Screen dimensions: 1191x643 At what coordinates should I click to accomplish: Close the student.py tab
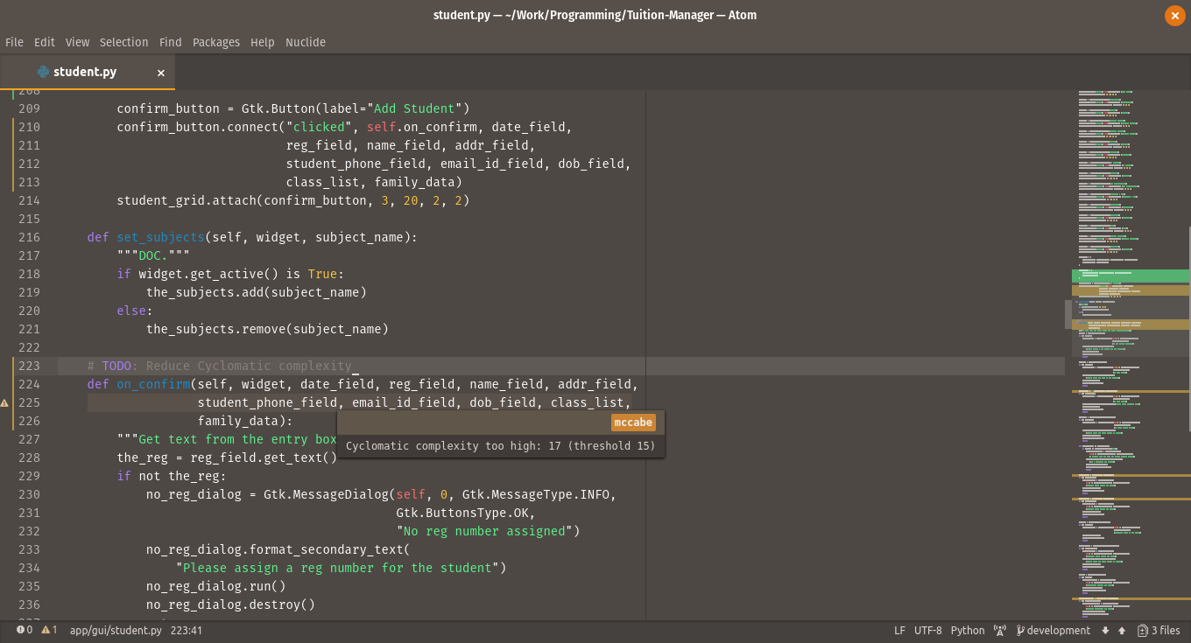tap(161, 73)
